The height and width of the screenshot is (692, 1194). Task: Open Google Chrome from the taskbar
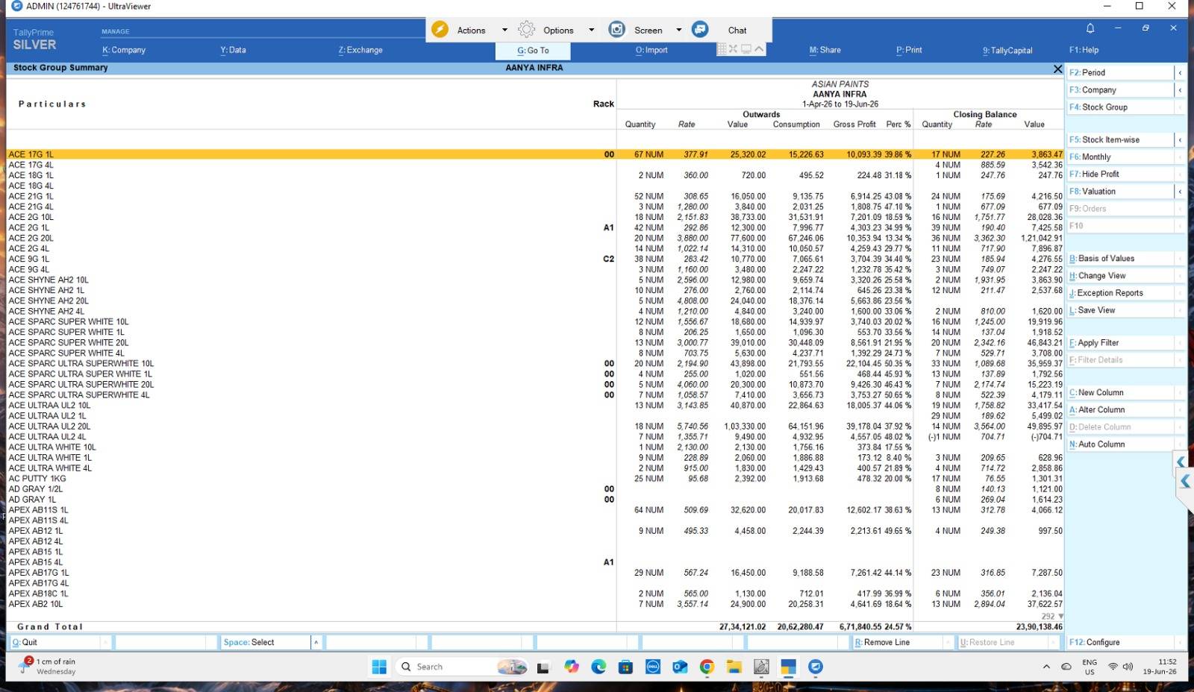[x=707, y=667]
